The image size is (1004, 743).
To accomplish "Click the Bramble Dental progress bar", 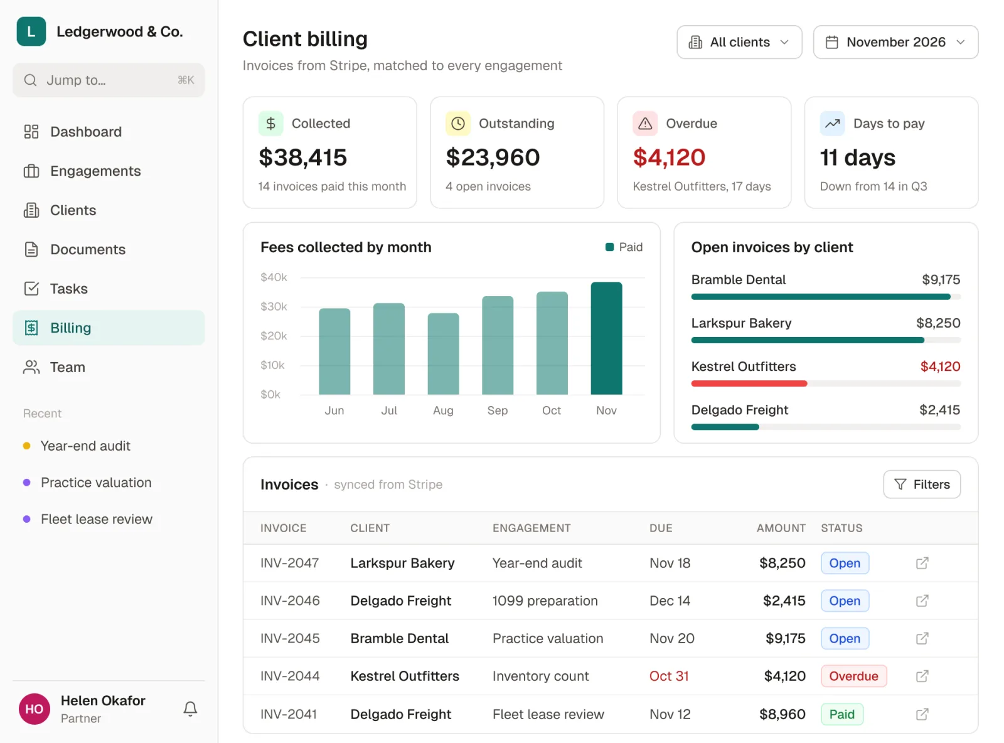I will click(826, 297).
